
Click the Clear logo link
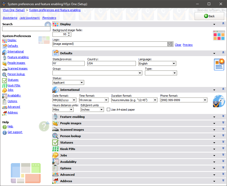tap(178, 45)
